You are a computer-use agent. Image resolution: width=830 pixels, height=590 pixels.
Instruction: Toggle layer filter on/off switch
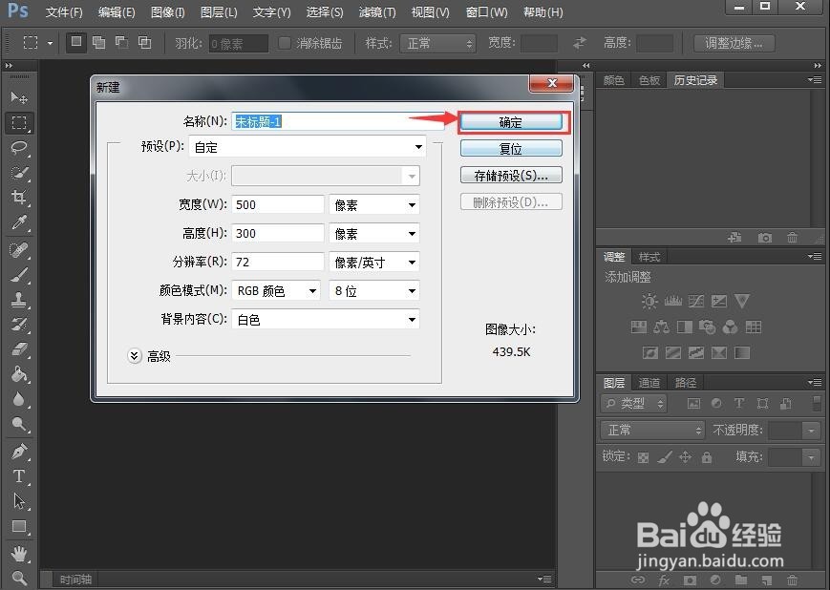(x=817, y=403)
